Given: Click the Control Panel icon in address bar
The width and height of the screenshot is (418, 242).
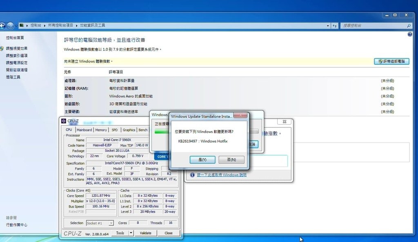Looking at the screenshot, I should pyautogui.click(x=22, y=26).
